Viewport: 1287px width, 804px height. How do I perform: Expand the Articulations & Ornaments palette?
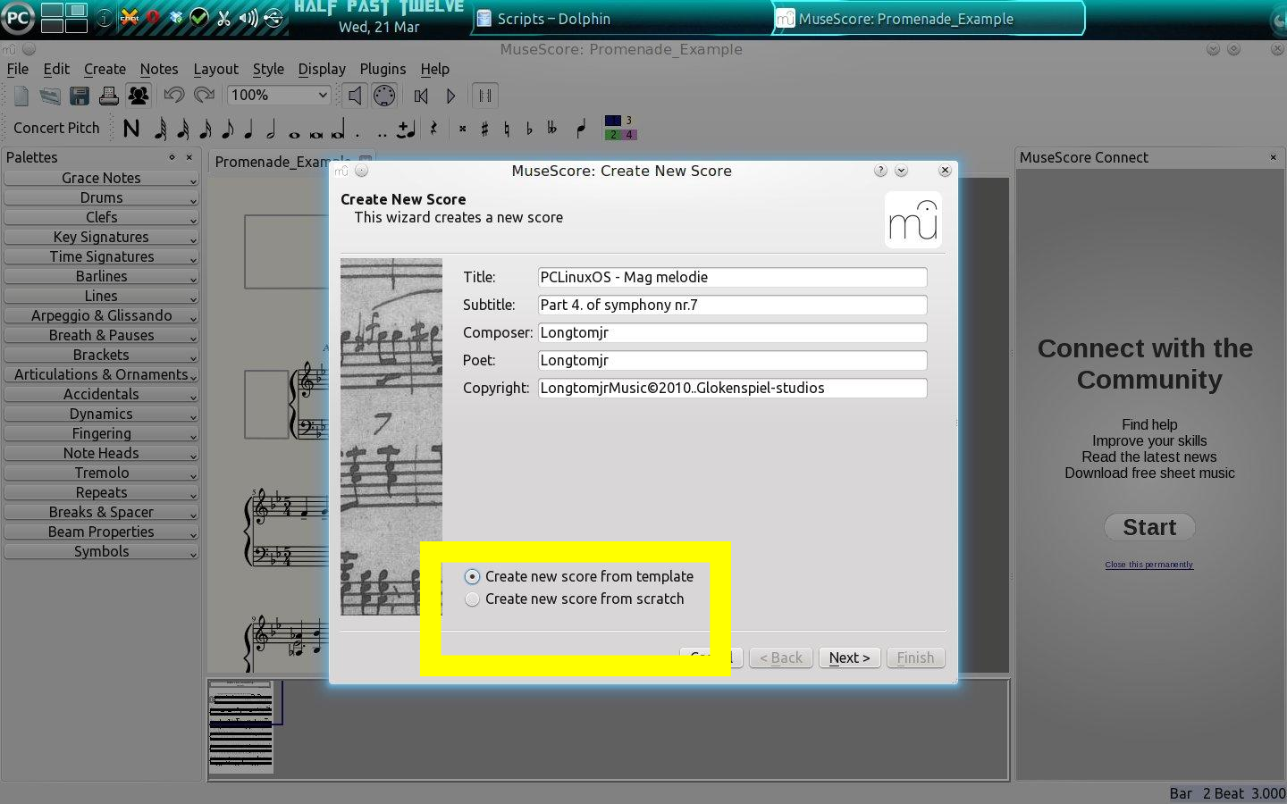pos(101,374)
